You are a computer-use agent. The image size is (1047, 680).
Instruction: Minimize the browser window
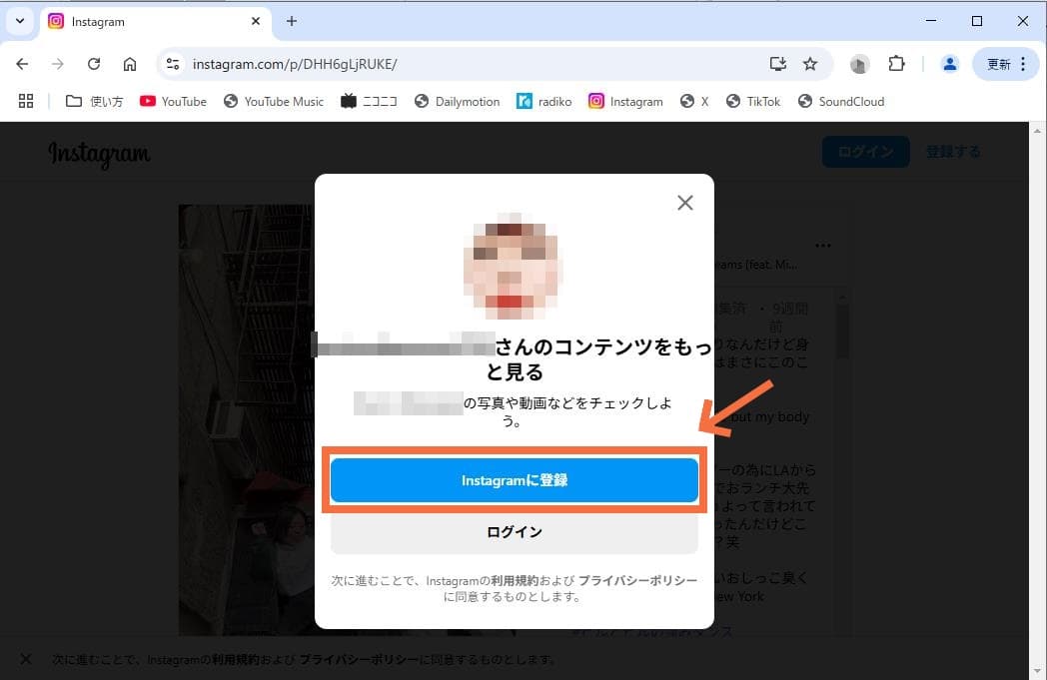pyautogui.click(x=931, y=21)
